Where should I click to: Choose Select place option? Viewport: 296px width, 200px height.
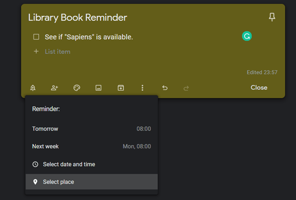pos(91,182)
